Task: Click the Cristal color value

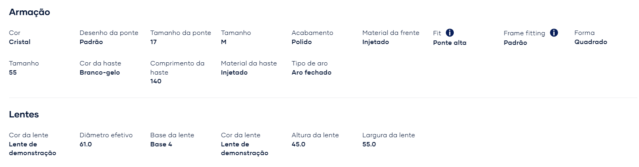Action: pos(19,42)
